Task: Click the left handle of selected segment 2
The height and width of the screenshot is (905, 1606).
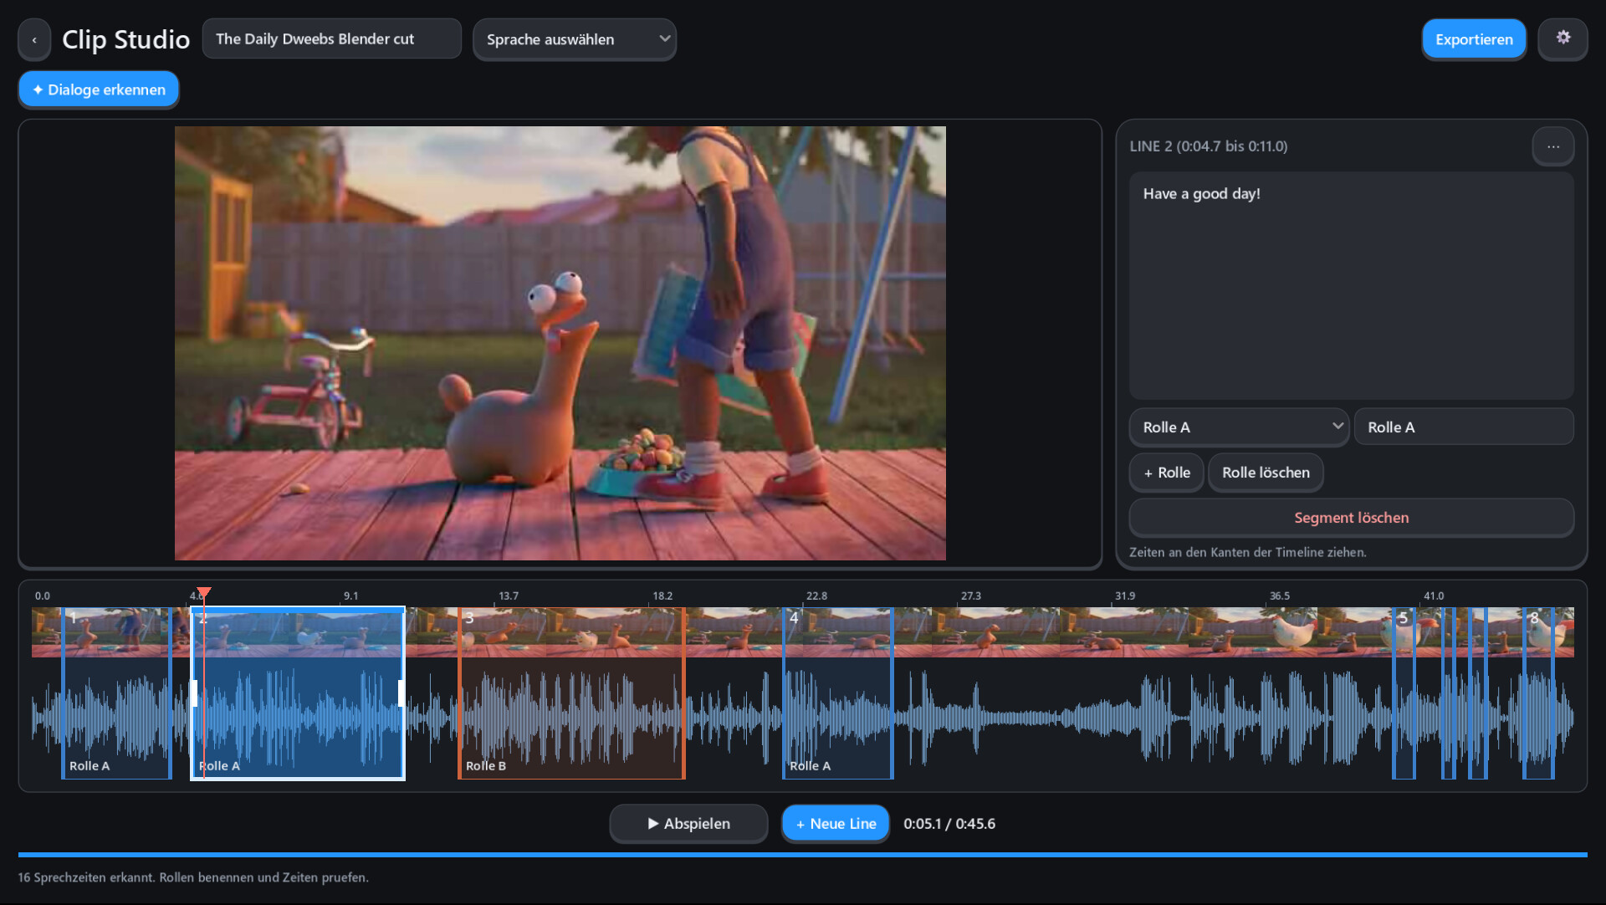Action: pos(194,693)
